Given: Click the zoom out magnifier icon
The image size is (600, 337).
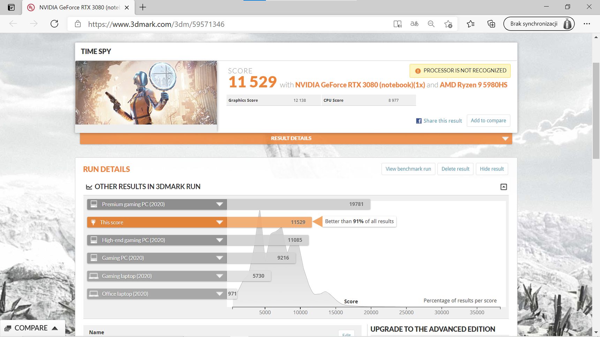Looking at the screenshot, I should (431, 24).
